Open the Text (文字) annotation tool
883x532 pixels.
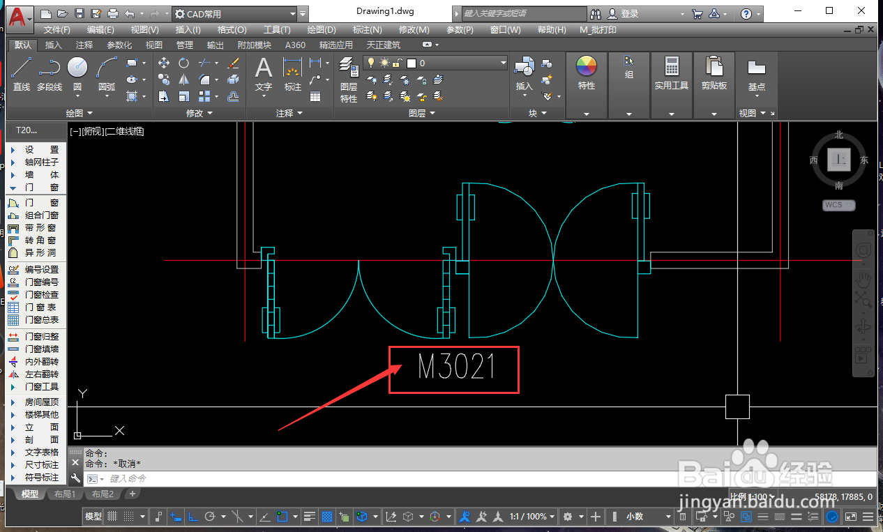tap(264, 75)
